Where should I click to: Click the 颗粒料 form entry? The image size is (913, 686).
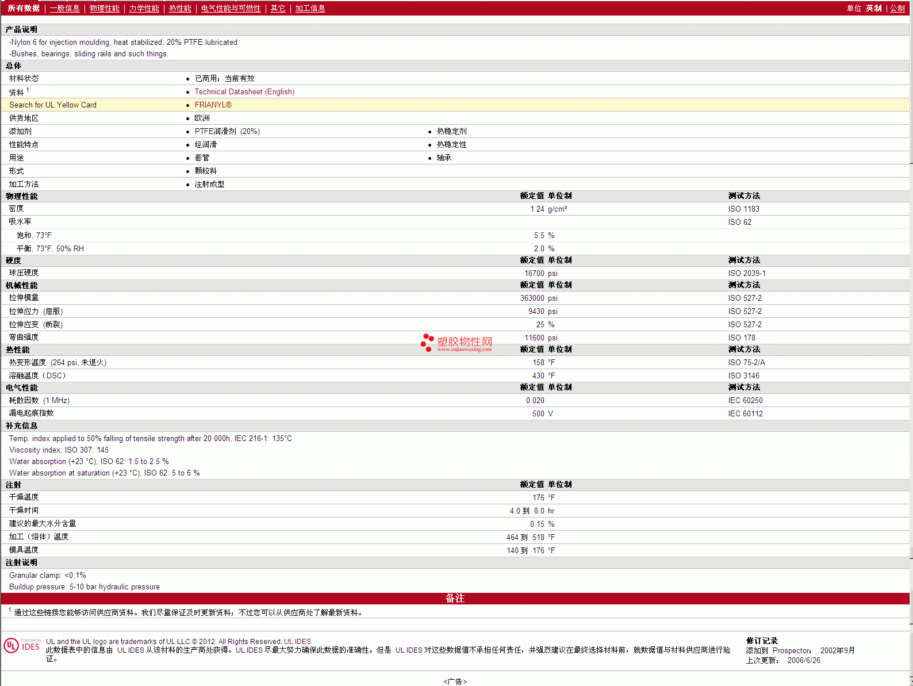(205, 171)
